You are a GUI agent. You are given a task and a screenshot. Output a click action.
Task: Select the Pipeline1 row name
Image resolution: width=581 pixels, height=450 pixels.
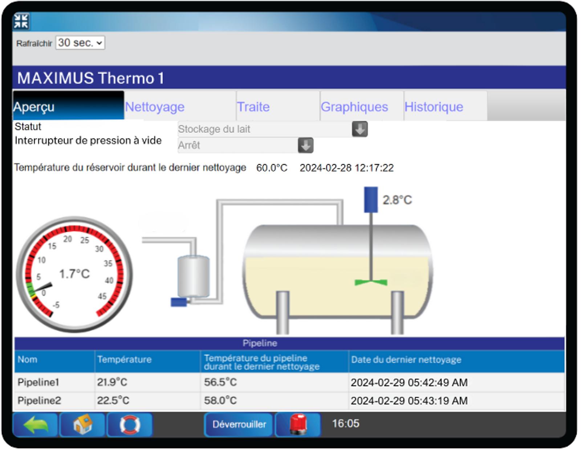(38, 382)
